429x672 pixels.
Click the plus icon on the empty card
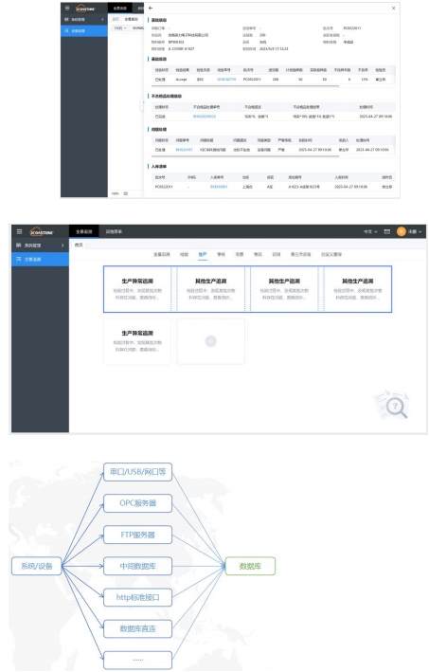(210, 341)
